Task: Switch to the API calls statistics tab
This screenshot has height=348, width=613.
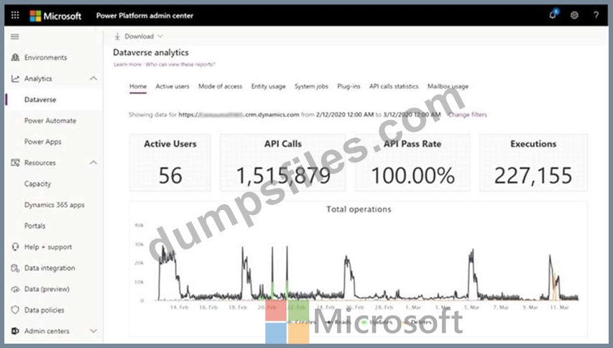Action: tap(393, 86)
